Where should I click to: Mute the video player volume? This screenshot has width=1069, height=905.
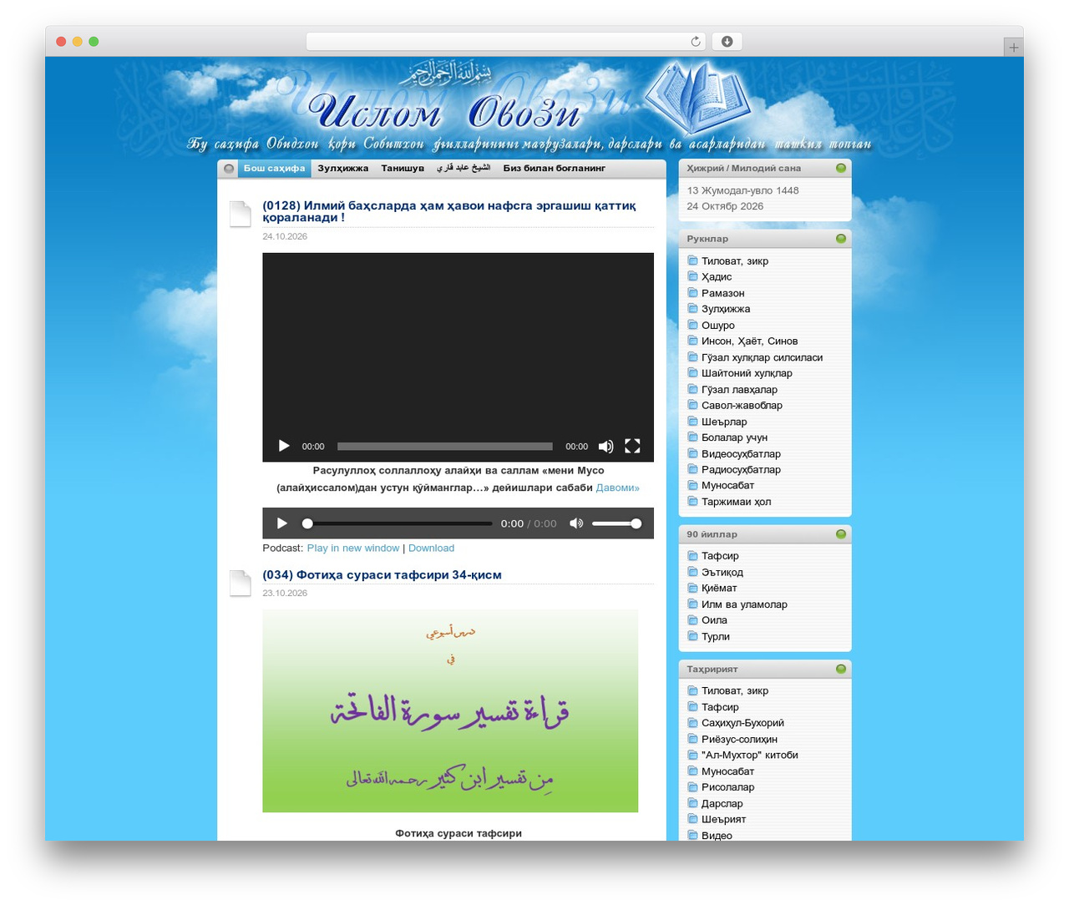click(606, 447)
